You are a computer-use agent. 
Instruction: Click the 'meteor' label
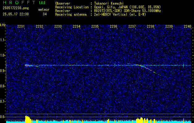coord(44,10)
